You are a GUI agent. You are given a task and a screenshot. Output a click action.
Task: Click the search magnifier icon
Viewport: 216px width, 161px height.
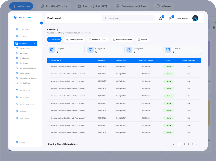click(x=105, y=18)
